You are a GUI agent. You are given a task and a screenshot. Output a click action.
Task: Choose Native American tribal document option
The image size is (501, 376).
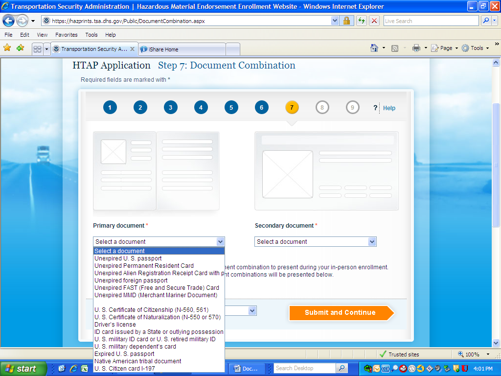[159, 361]
